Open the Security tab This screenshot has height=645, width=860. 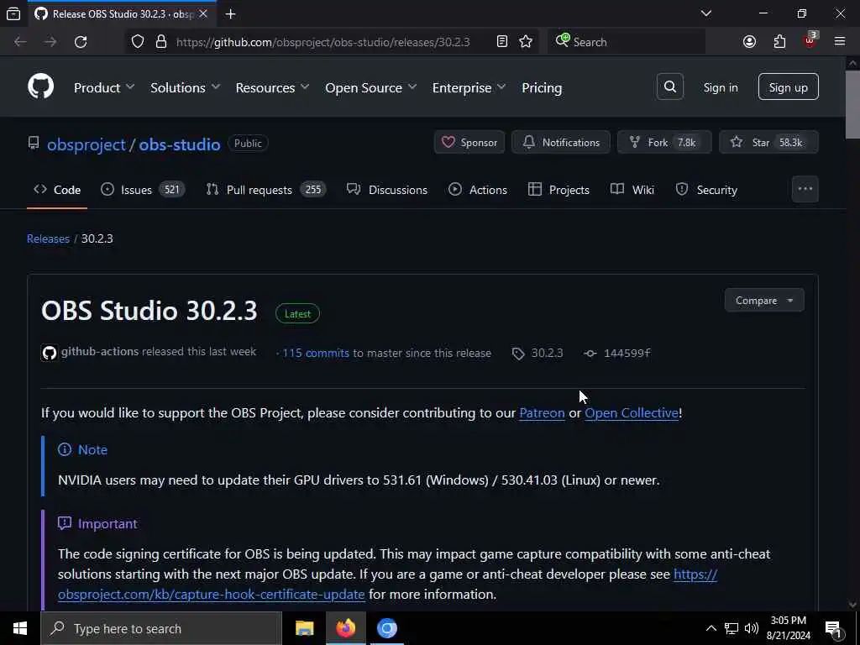click(705, 190)
